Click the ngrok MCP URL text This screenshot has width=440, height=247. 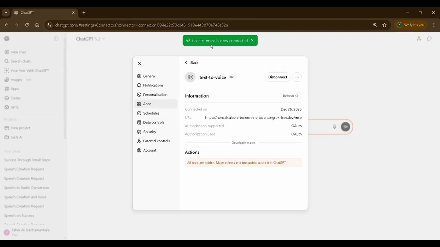[253, 118]
